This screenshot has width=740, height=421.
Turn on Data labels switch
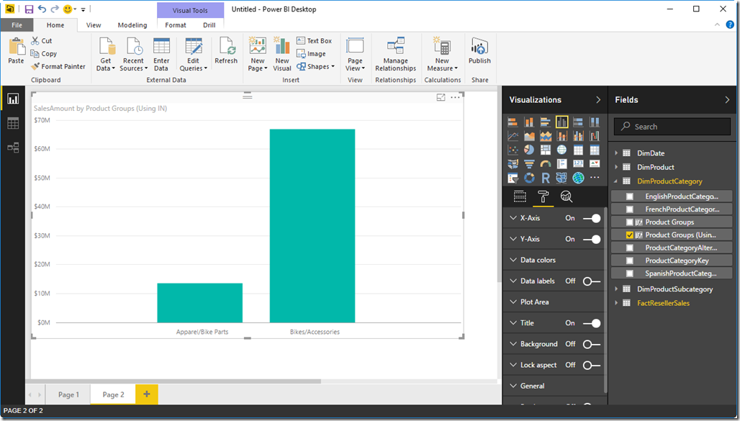click(x=591, y=281)
